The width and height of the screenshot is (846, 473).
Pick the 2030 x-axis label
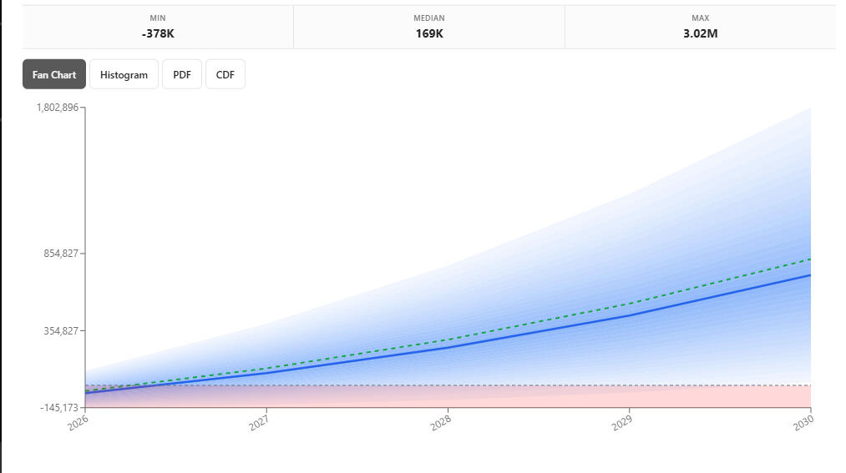(x=803, y=423)
